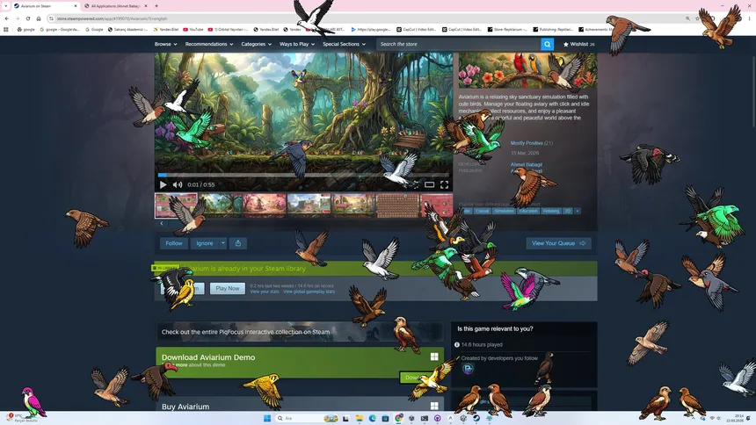Click the store search magnifier button
This screenshot has height=425, width=756.
click(x=548, y=44)
